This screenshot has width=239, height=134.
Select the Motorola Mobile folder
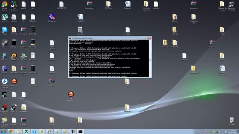(x=146, y=6)
